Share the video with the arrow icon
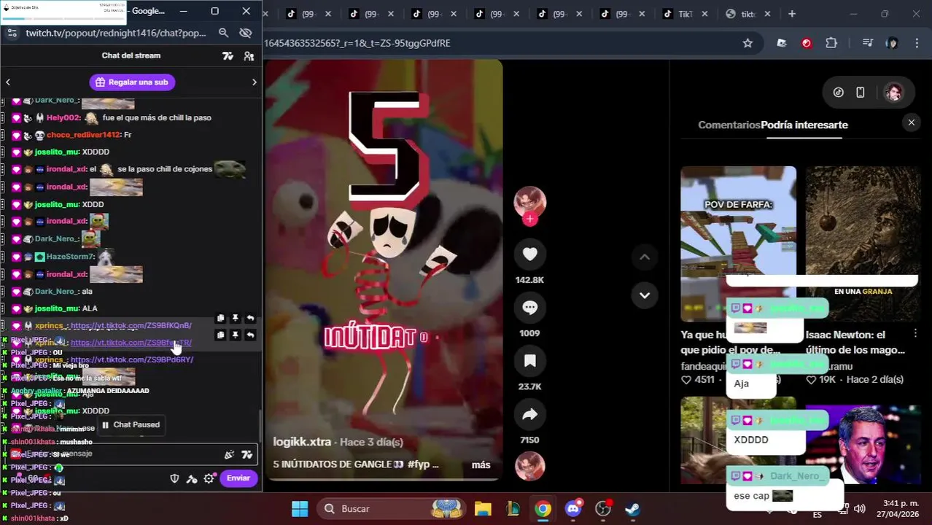Screen dimensions: 932x525 click(530, 415)
